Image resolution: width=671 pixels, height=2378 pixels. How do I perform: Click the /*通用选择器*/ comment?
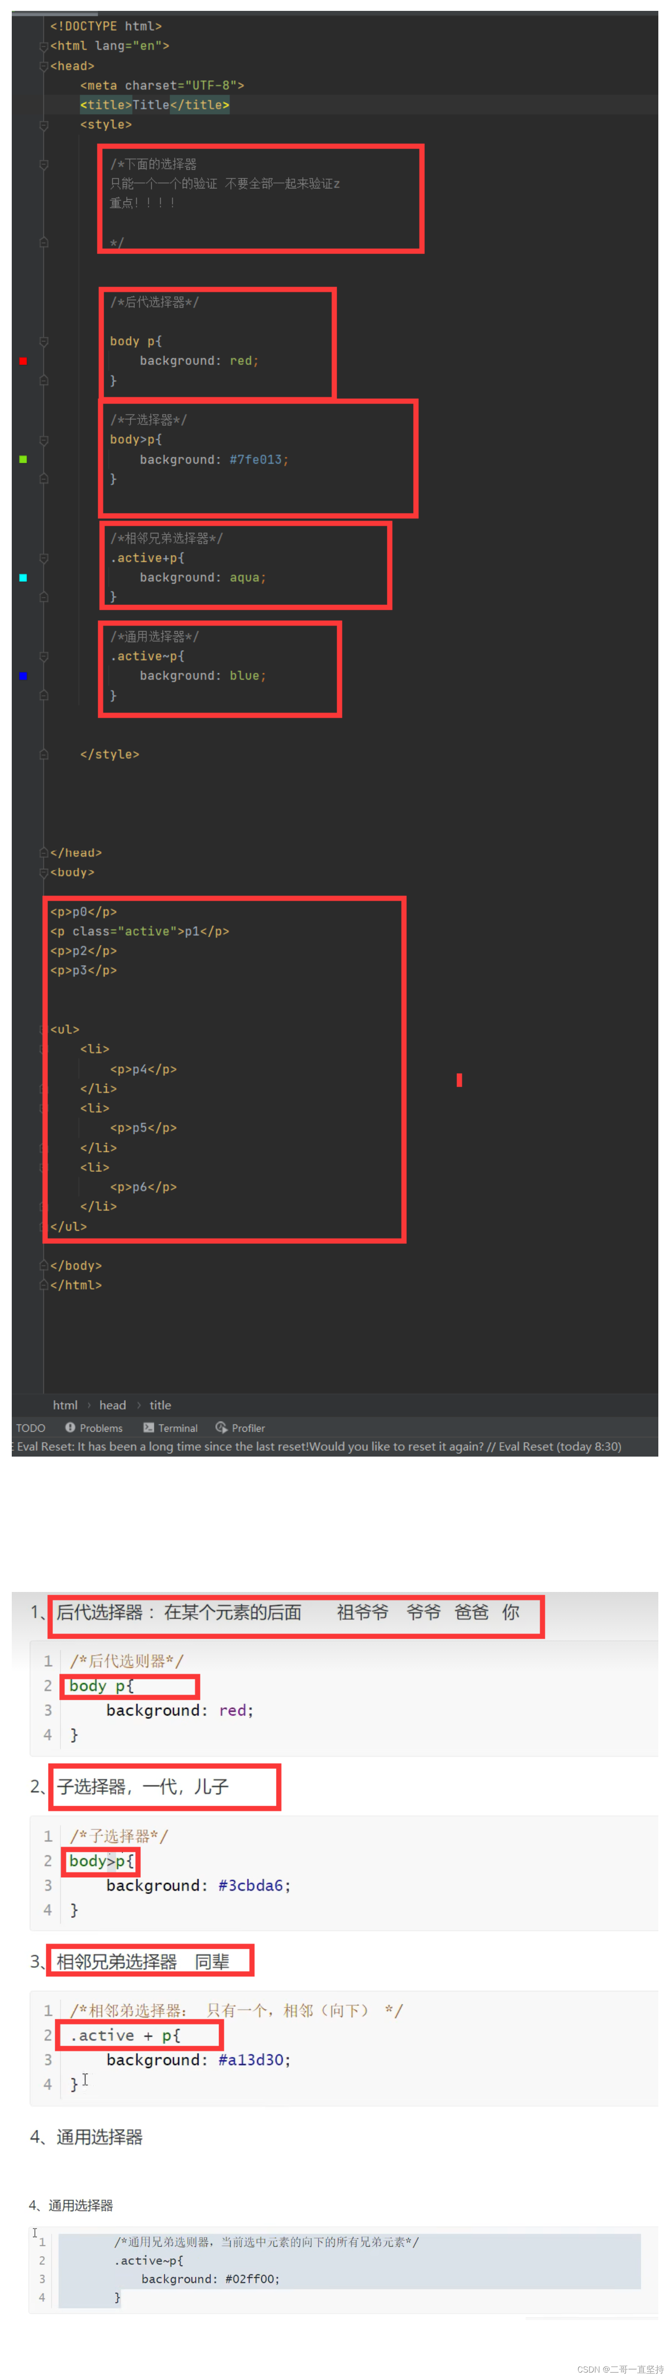pyautogui.click(x=154, y=637)
